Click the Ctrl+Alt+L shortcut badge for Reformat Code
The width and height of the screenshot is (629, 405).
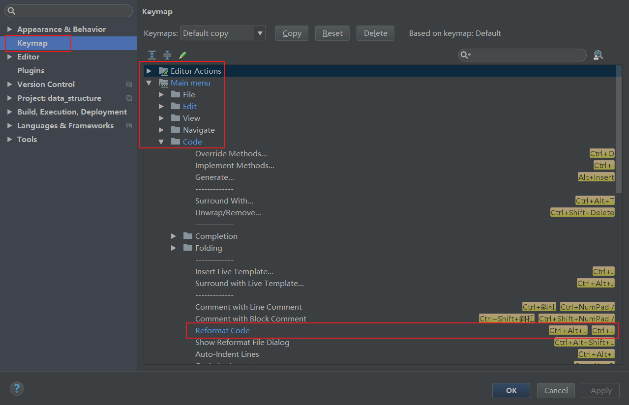coord(568,330)
